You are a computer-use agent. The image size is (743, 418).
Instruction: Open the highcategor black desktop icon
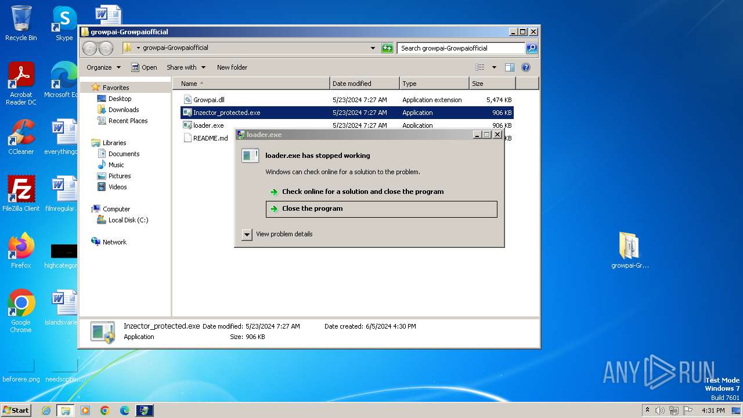63,255
